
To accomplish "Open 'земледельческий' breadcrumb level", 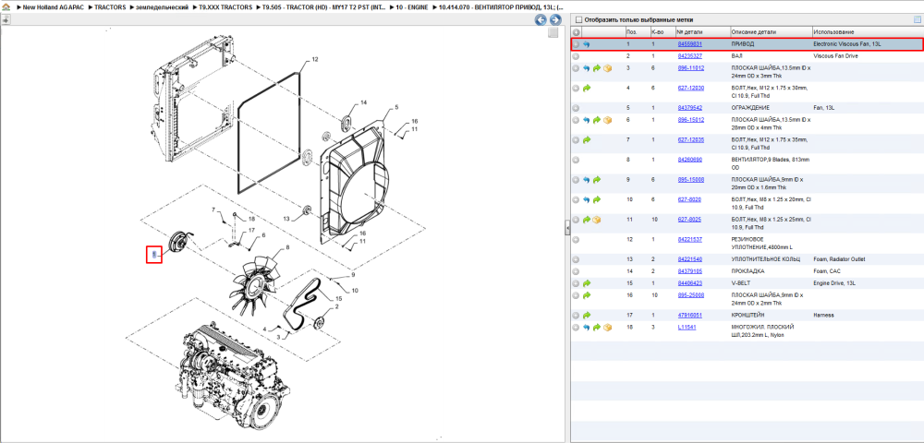I will (162, 7).
